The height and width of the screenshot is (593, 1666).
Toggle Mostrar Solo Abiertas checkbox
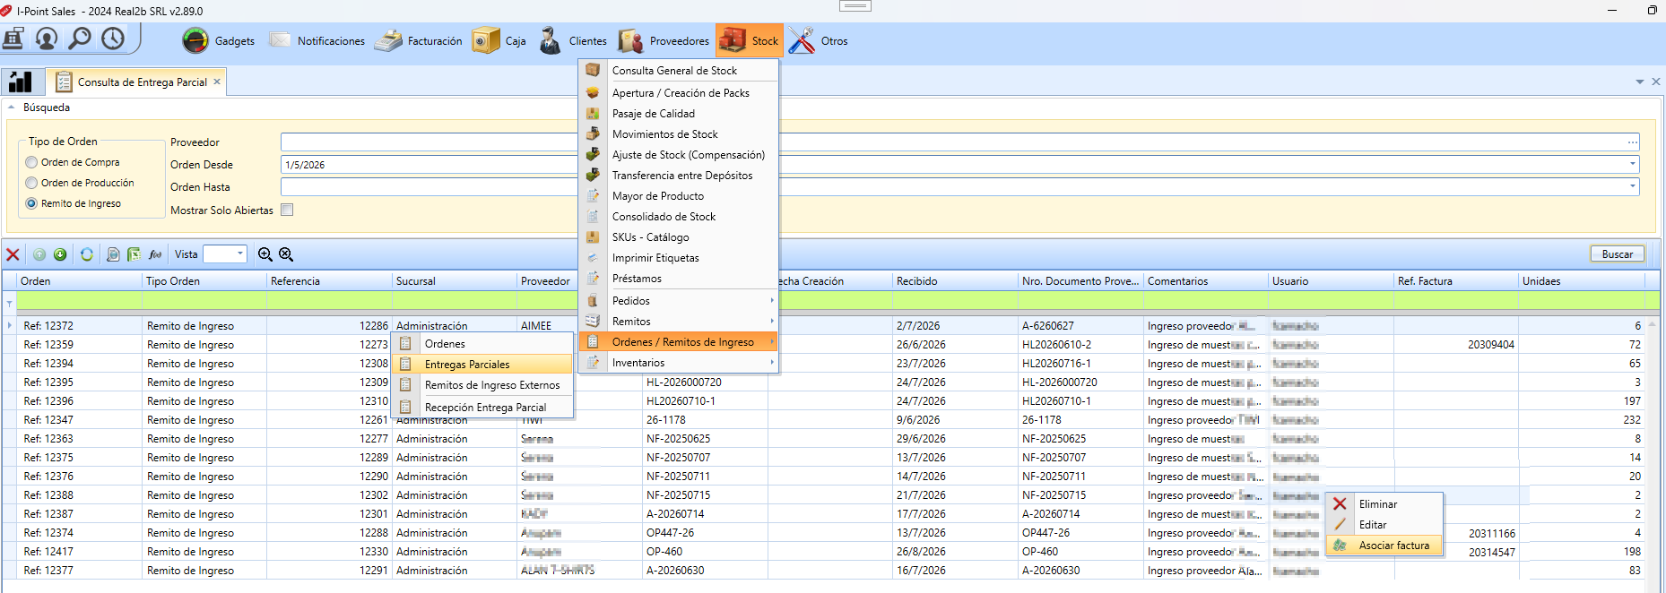[287, 210]
